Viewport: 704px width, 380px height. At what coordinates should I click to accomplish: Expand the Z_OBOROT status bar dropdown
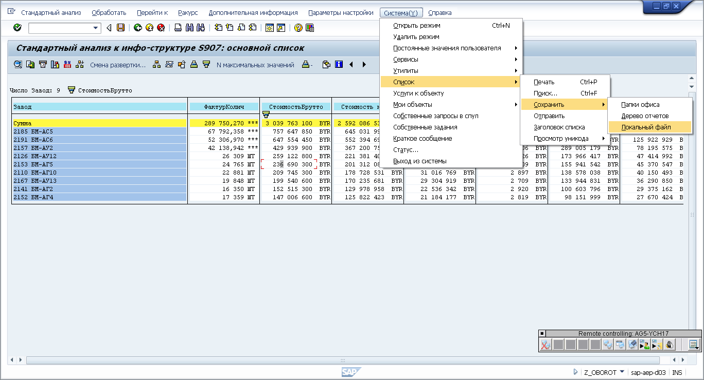point(622,372)
